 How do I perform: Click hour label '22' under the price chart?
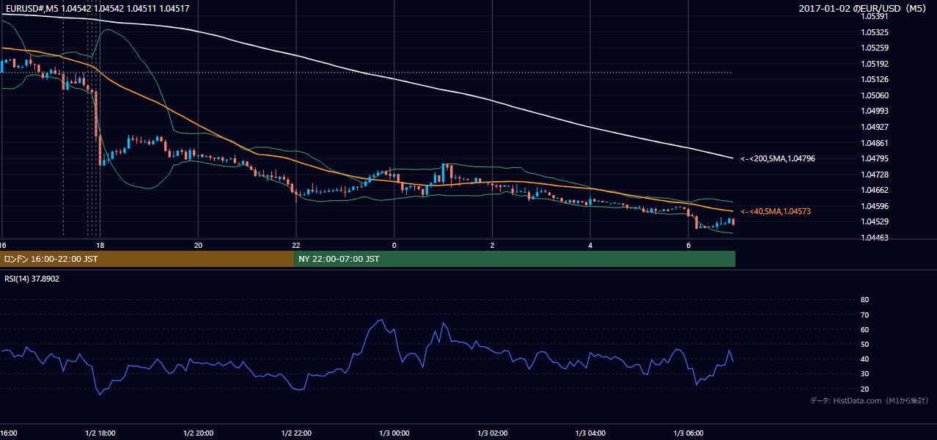295,245
